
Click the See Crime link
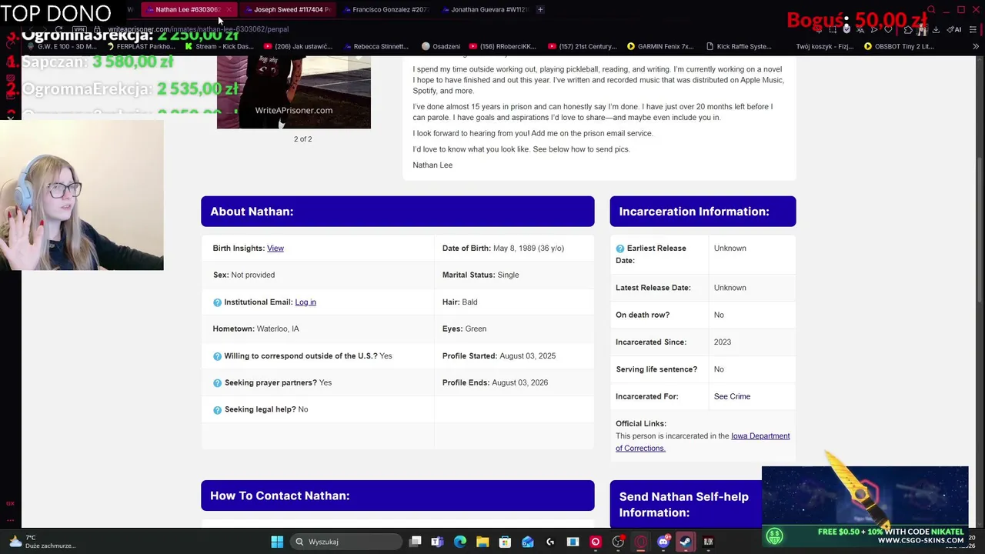tap(732, 396)
